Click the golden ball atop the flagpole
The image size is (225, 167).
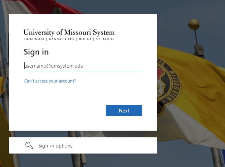pos(194,24)
